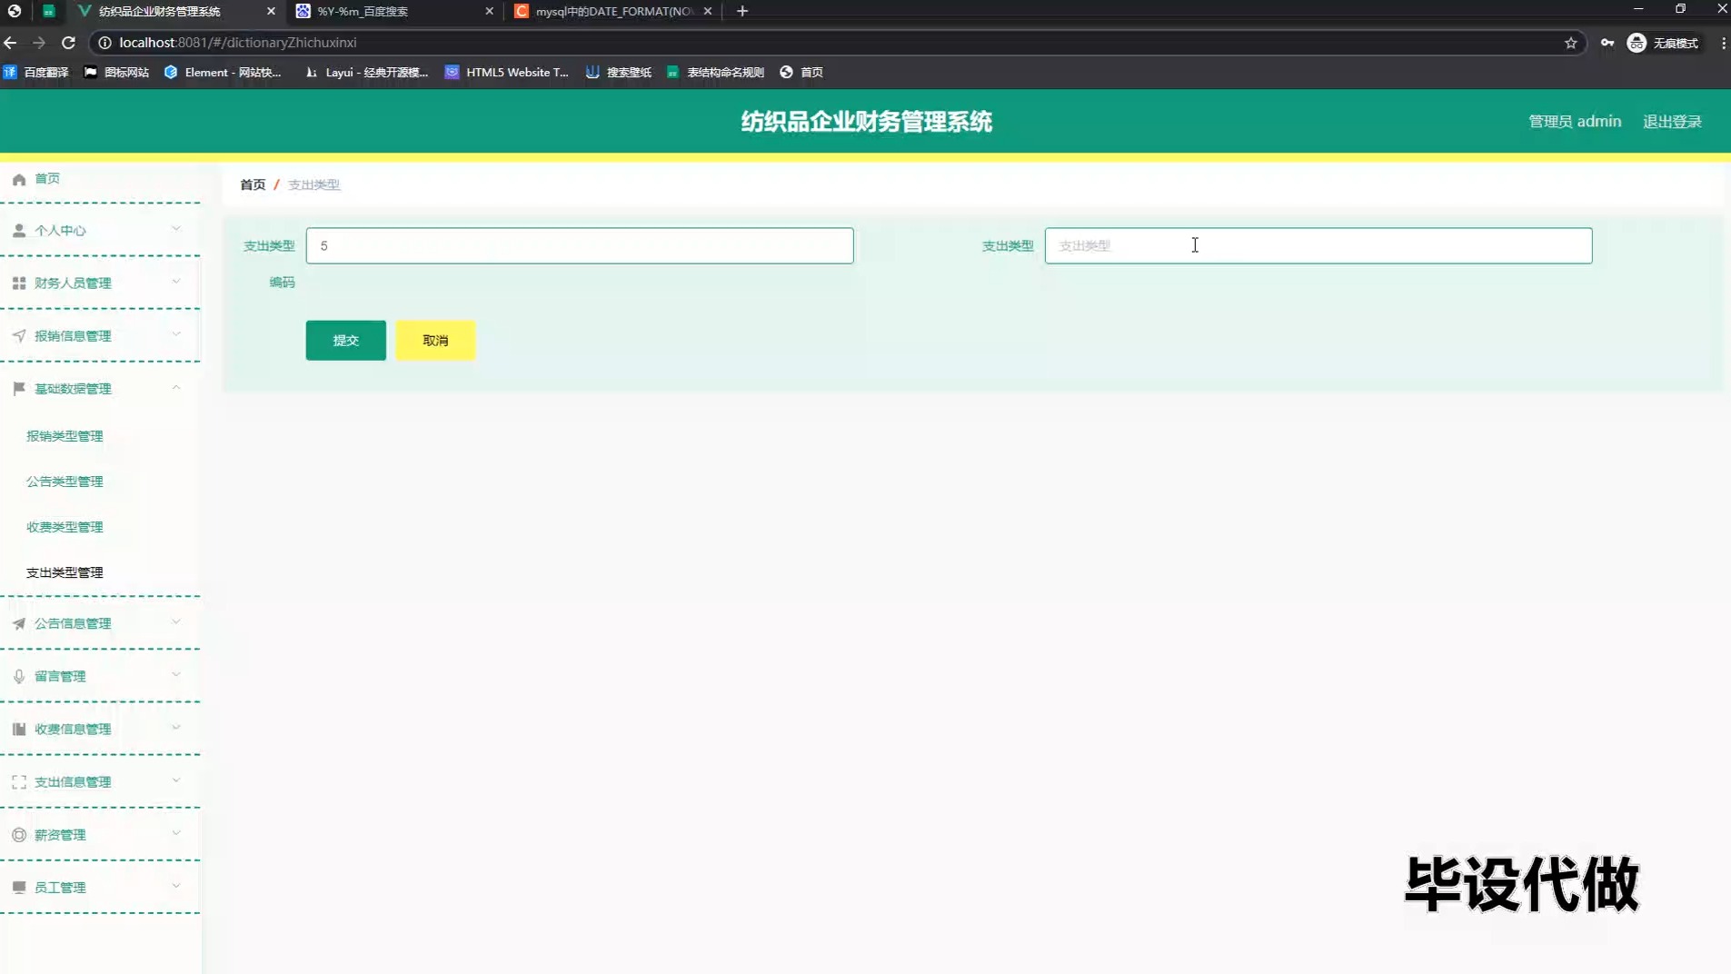Click the 首页 breadcrumb link
The height and width of the screenshot is (974, 1731).
tap(253, 184)
